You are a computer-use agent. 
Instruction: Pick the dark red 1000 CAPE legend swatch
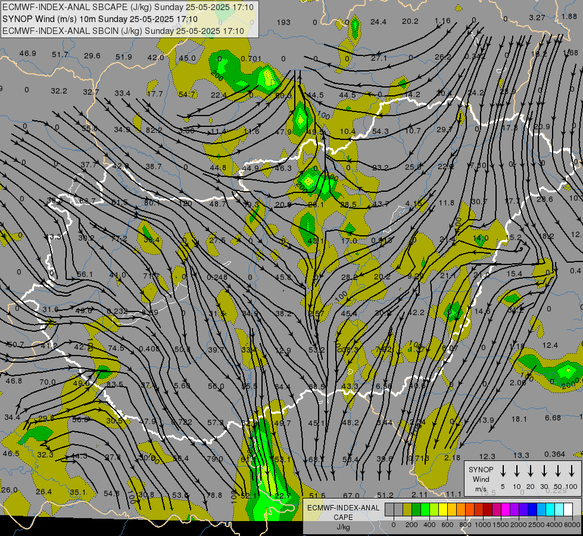tap(488, 509)
